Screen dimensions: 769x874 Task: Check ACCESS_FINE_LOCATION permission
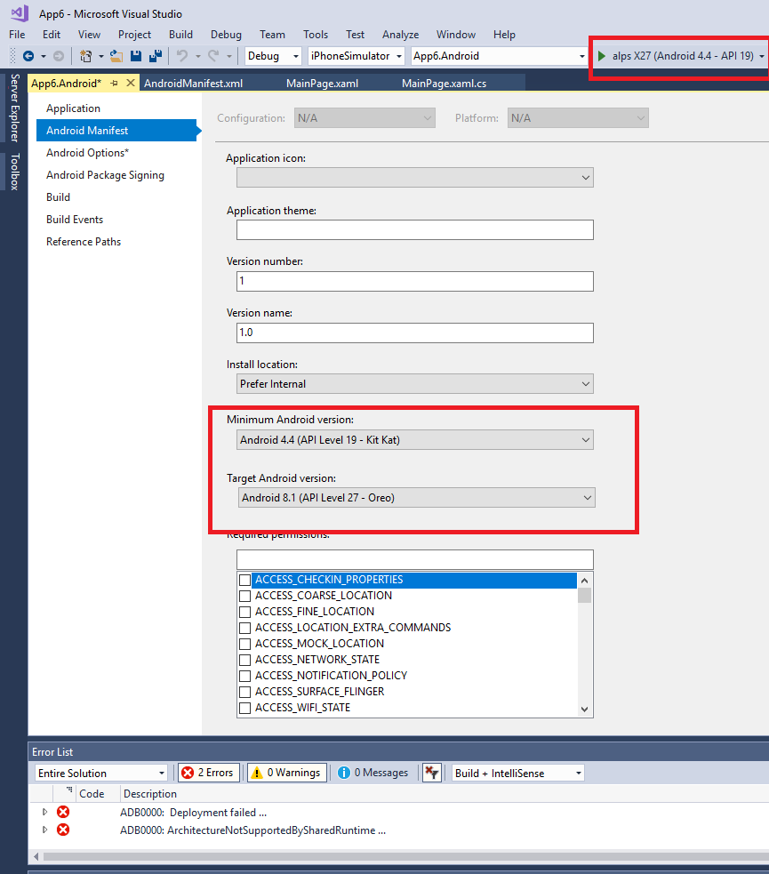[244, 612]
